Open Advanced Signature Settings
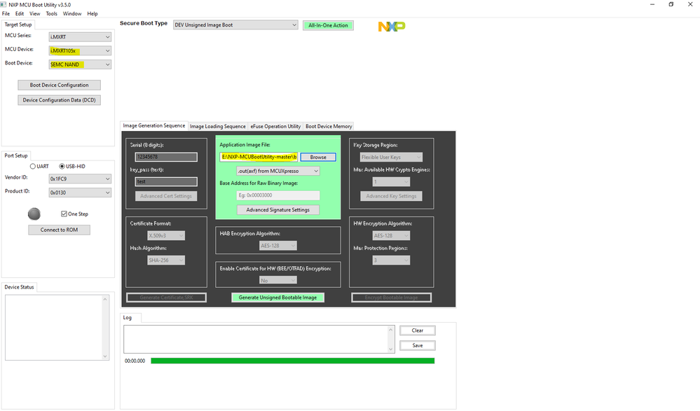This screenshot has height=411, width=700. point(278,210)
